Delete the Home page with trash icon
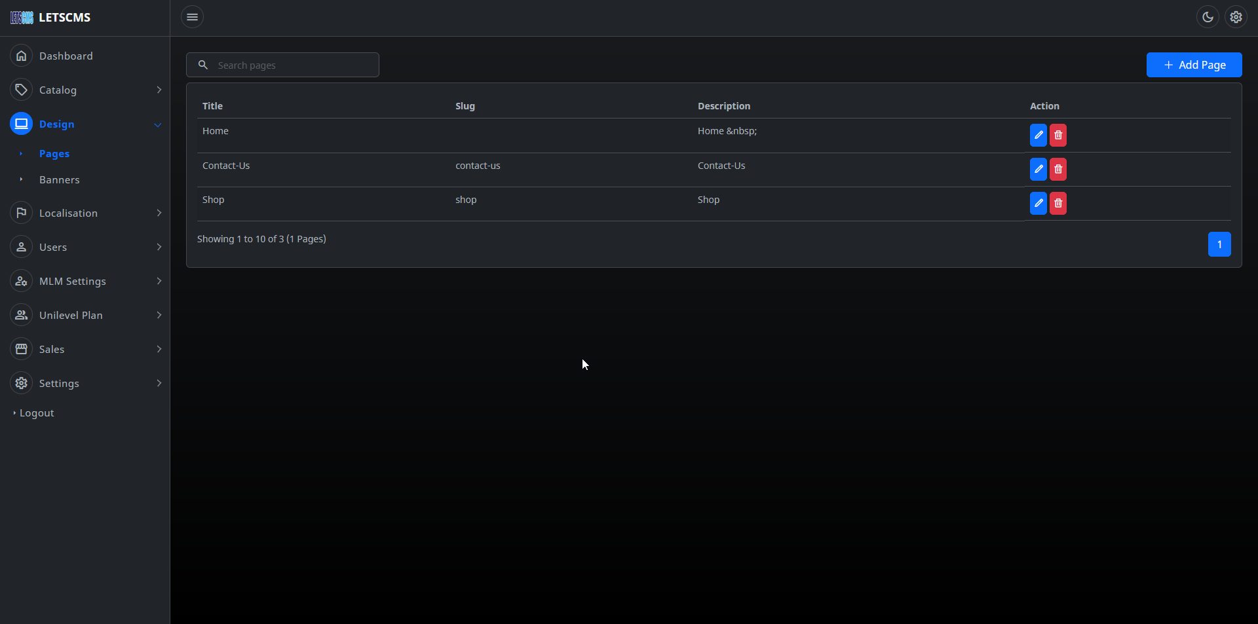This screenshot has height=624, width=1258. click(1058, 135)
